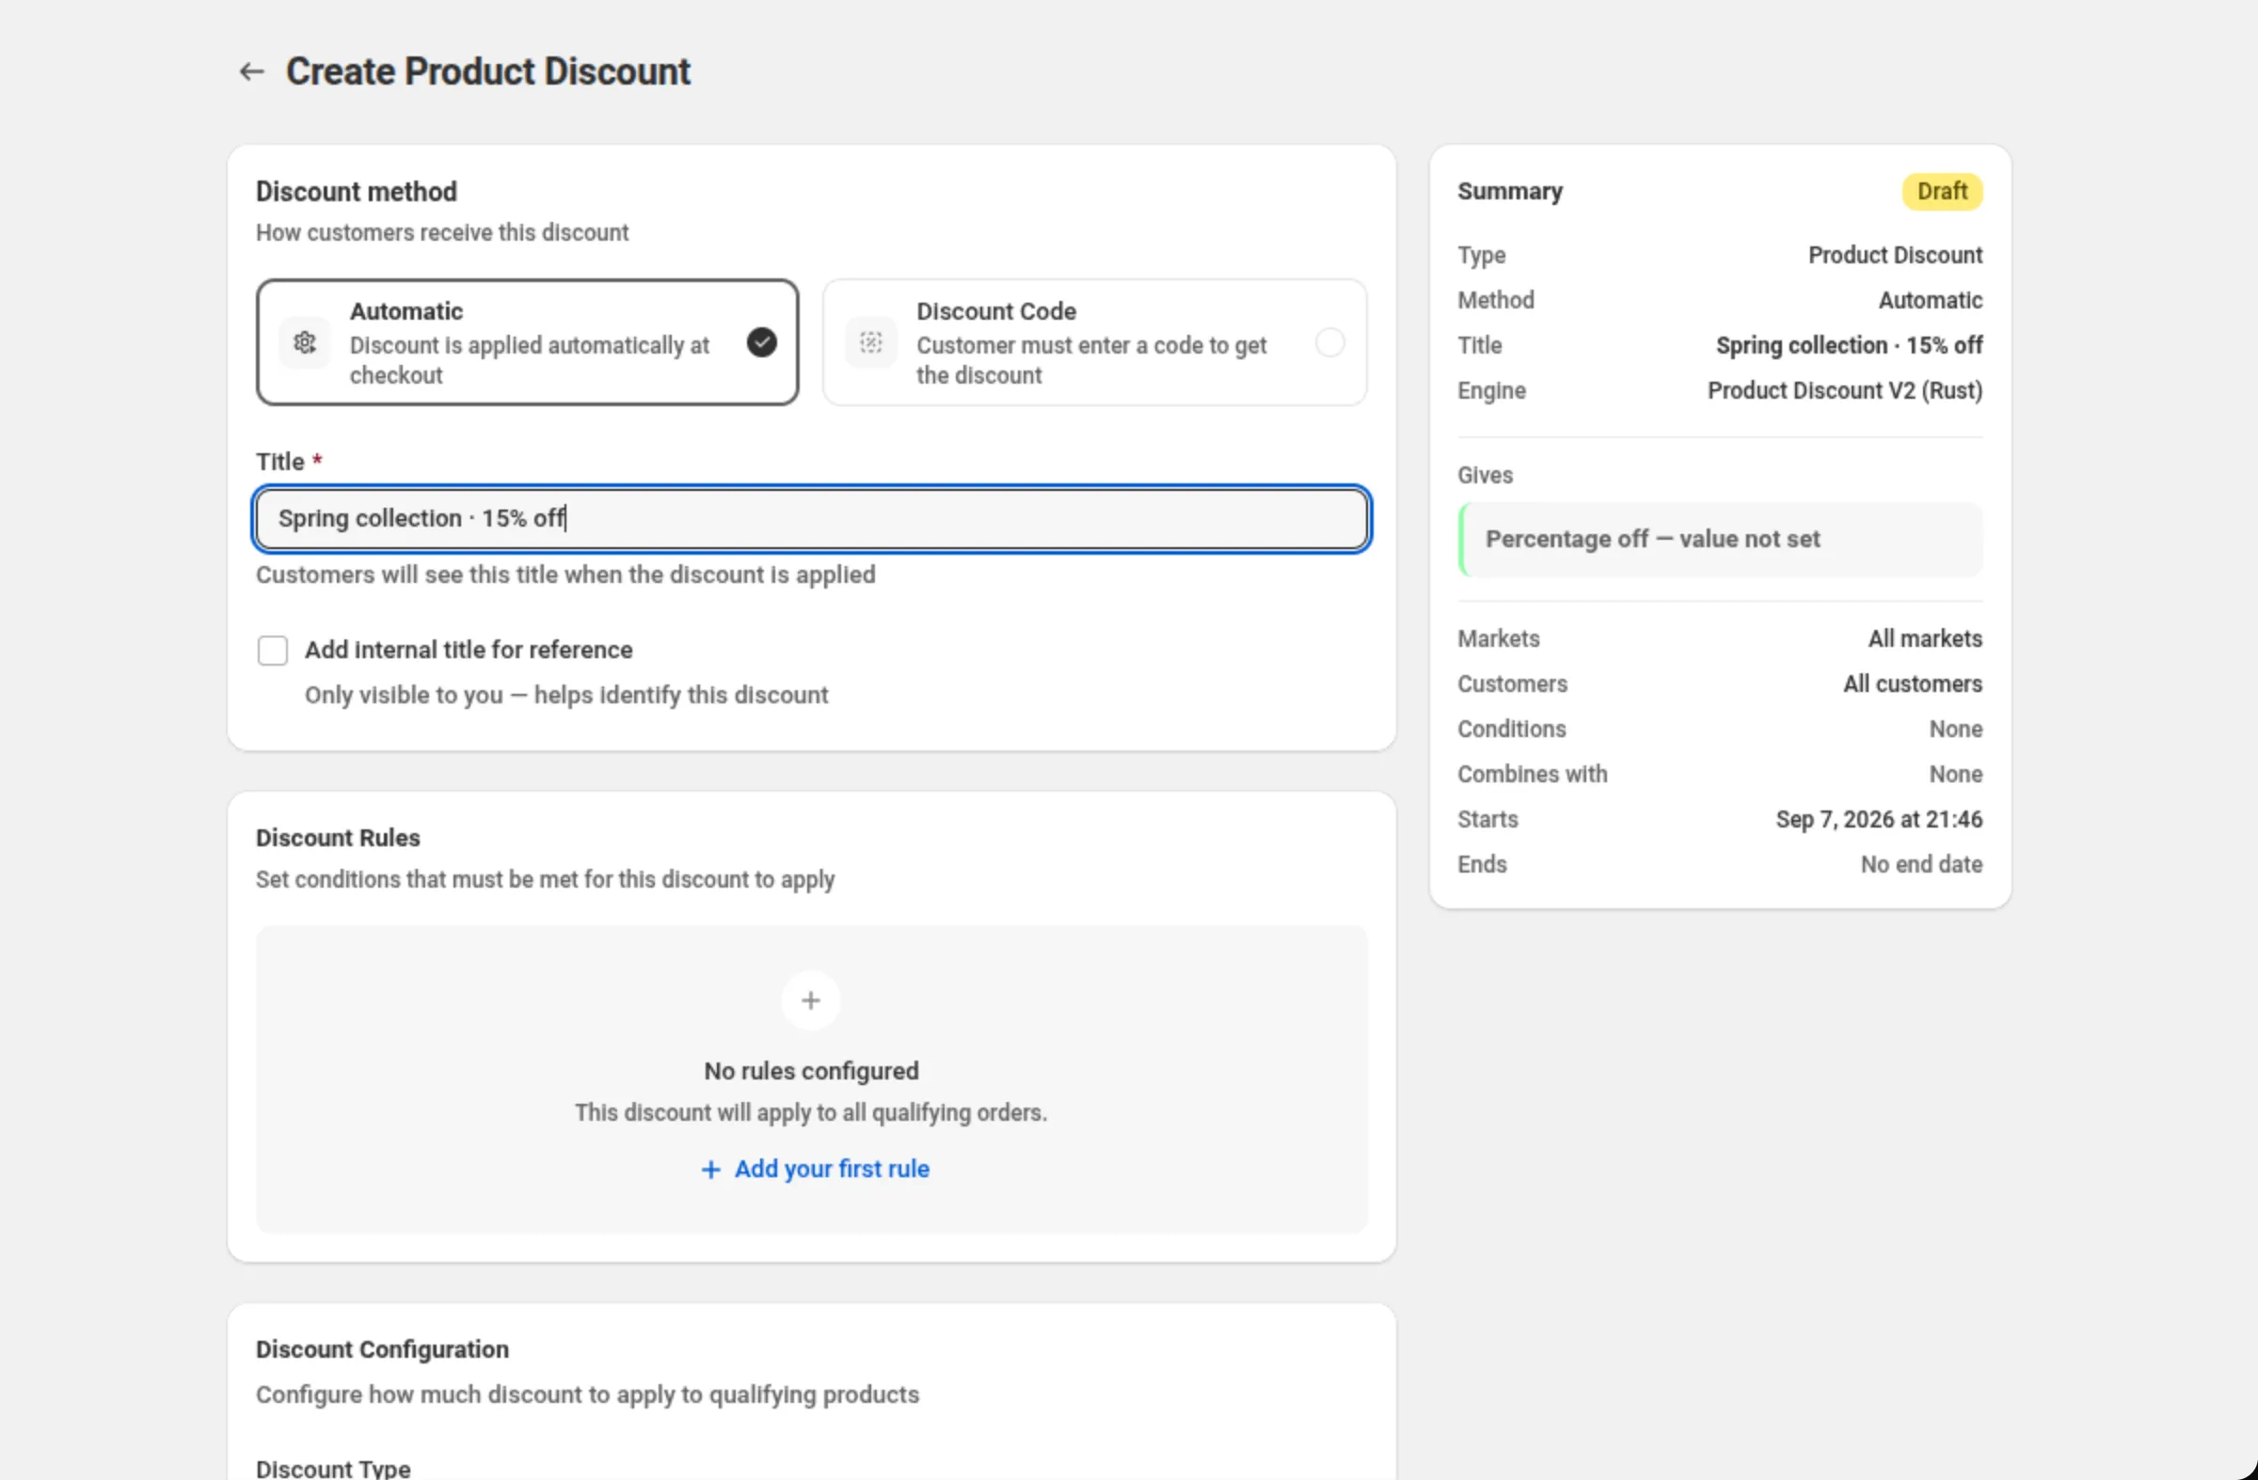This screenshot has width=2258, height=1480.
Task: Click the 'Product Discount V2 (Rust)' engine value
Action: (1845, 390)
